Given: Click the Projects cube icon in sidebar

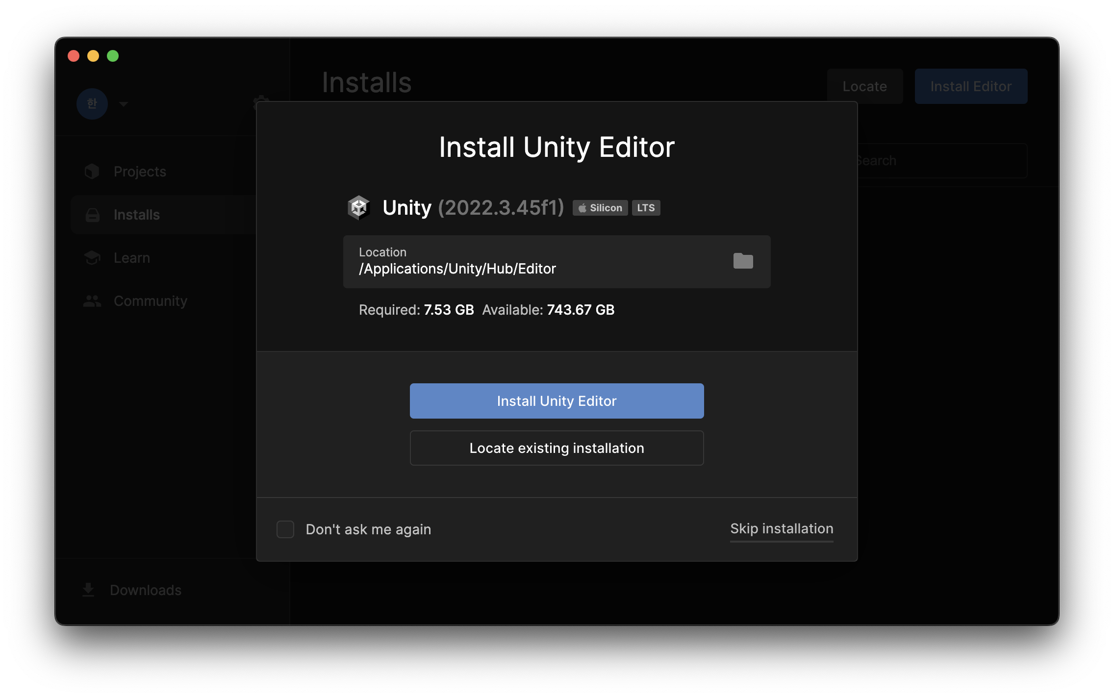Looking at the screenshot, I should [92, 172].
